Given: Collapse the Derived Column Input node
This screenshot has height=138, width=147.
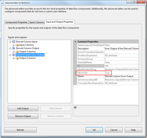Looking at the screenshot, I should point(10,42).
